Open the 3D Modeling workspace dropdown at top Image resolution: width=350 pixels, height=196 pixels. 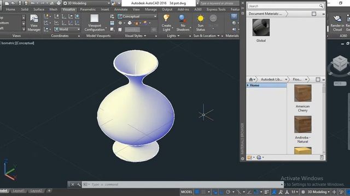(x=86, y=3)
